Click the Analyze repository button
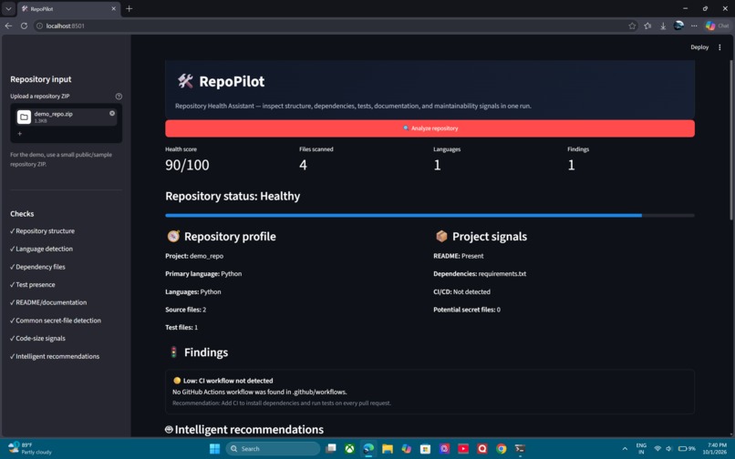 (x=430, y=128)
